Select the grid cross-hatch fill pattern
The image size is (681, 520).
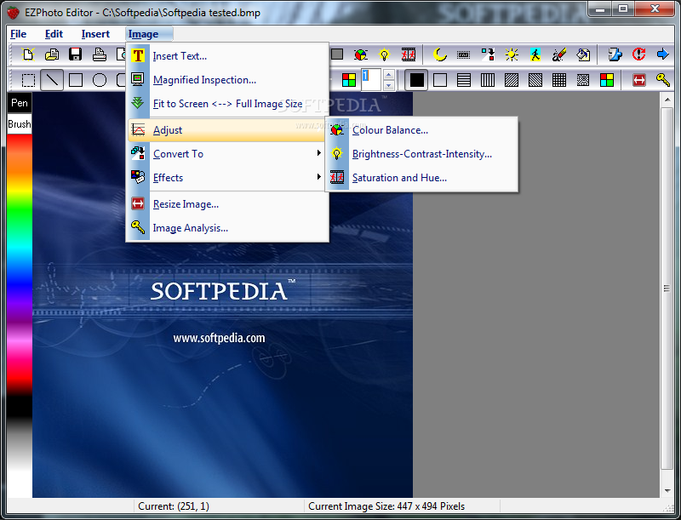(x=559, y=80)
